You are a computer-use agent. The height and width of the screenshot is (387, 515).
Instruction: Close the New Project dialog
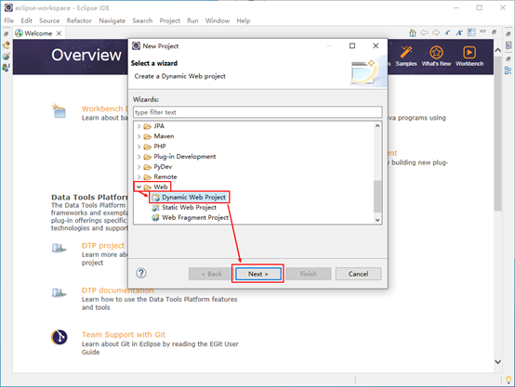[x=376, y=45]
